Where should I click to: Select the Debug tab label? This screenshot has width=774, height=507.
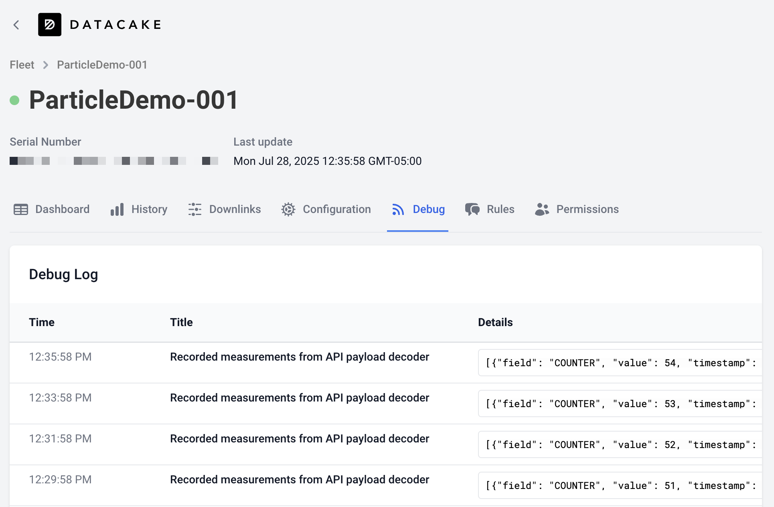(x=429, y=209)
